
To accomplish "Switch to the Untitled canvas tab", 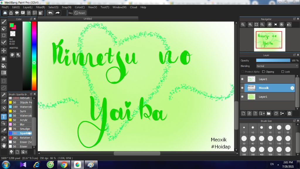I will pyautogui.click(x=88, y=19).
